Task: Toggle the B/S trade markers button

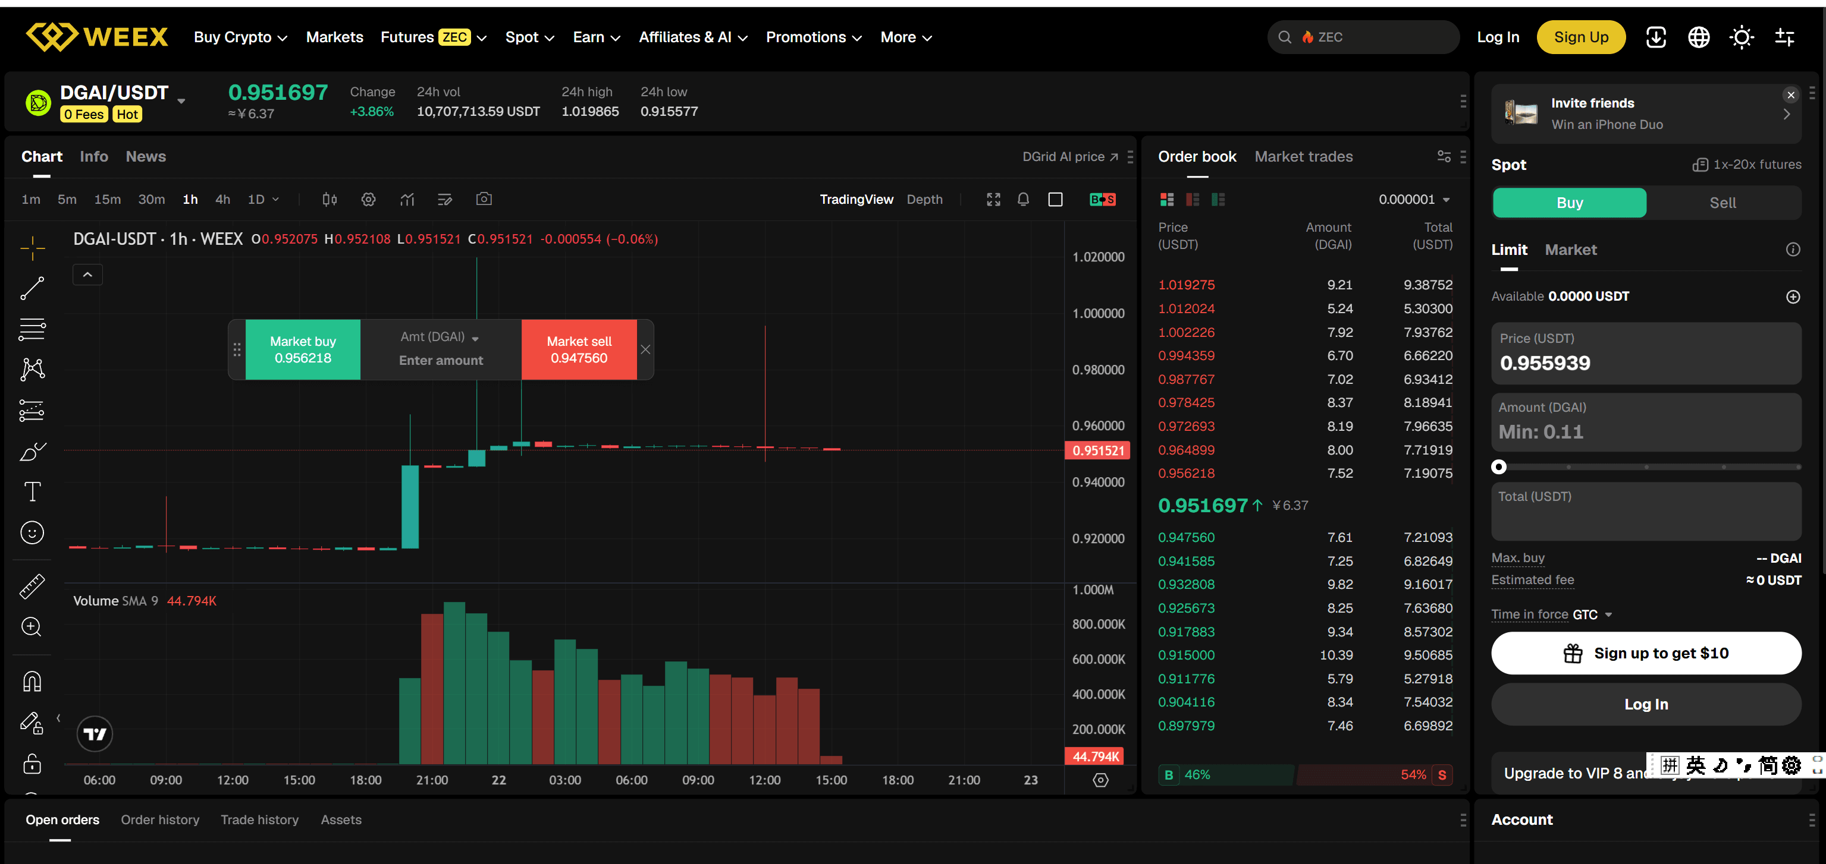Action: [1102, 200]
